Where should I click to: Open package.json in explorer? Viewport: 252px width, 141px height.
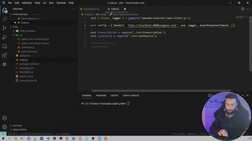[26, 68]
